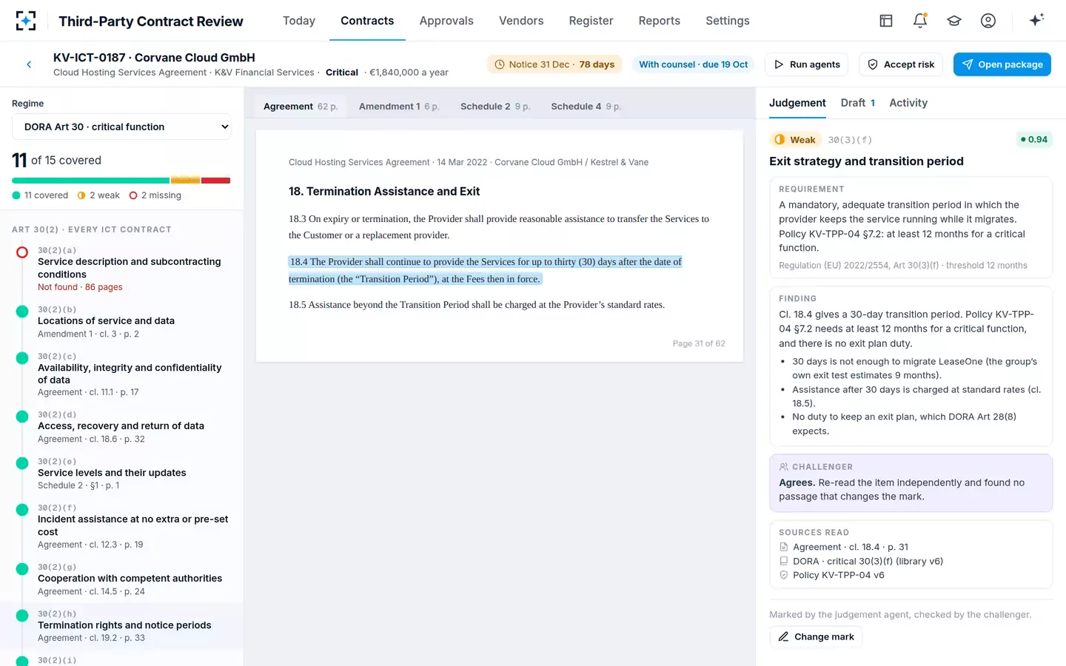Open the Register tab
This screenshot has height=666, width=1066.
click(x=591, y=21)
